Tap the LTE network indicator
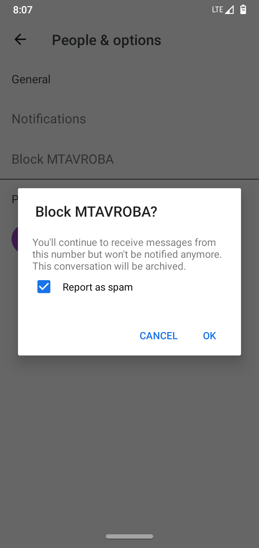Viewport: 259px width, 548px height. coord(217,10)
